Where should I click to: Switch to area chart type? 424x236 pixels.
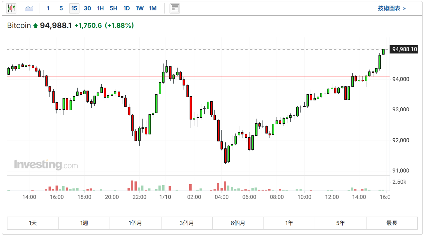(x=29, y=8)
